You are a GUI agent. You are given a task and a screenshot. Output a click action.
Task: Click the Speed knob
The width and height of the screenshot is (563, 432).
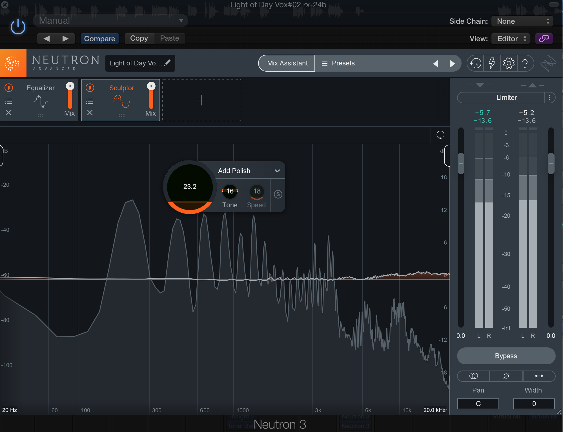coord(257,191)
